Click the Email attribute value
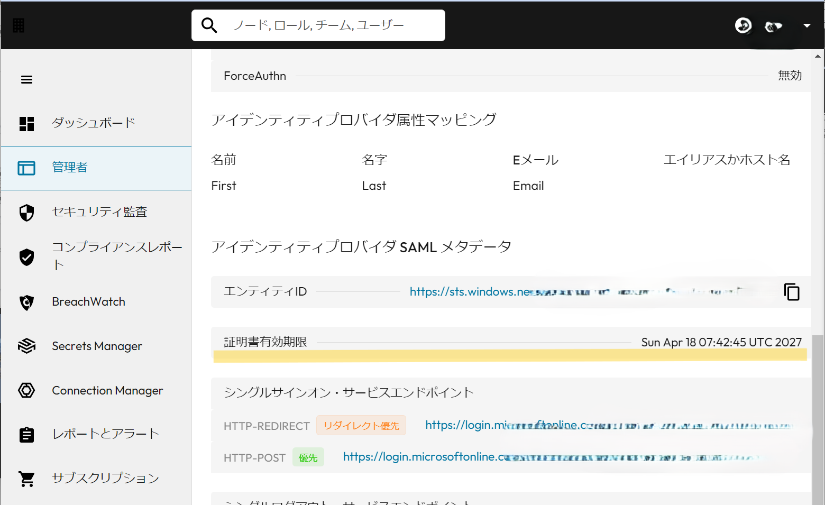This screenshot has height=505, width=825. [528, 186]
